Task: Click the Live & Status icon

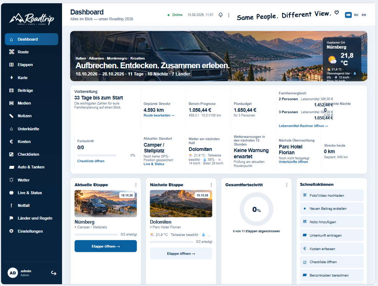Action: coord(11,193)
